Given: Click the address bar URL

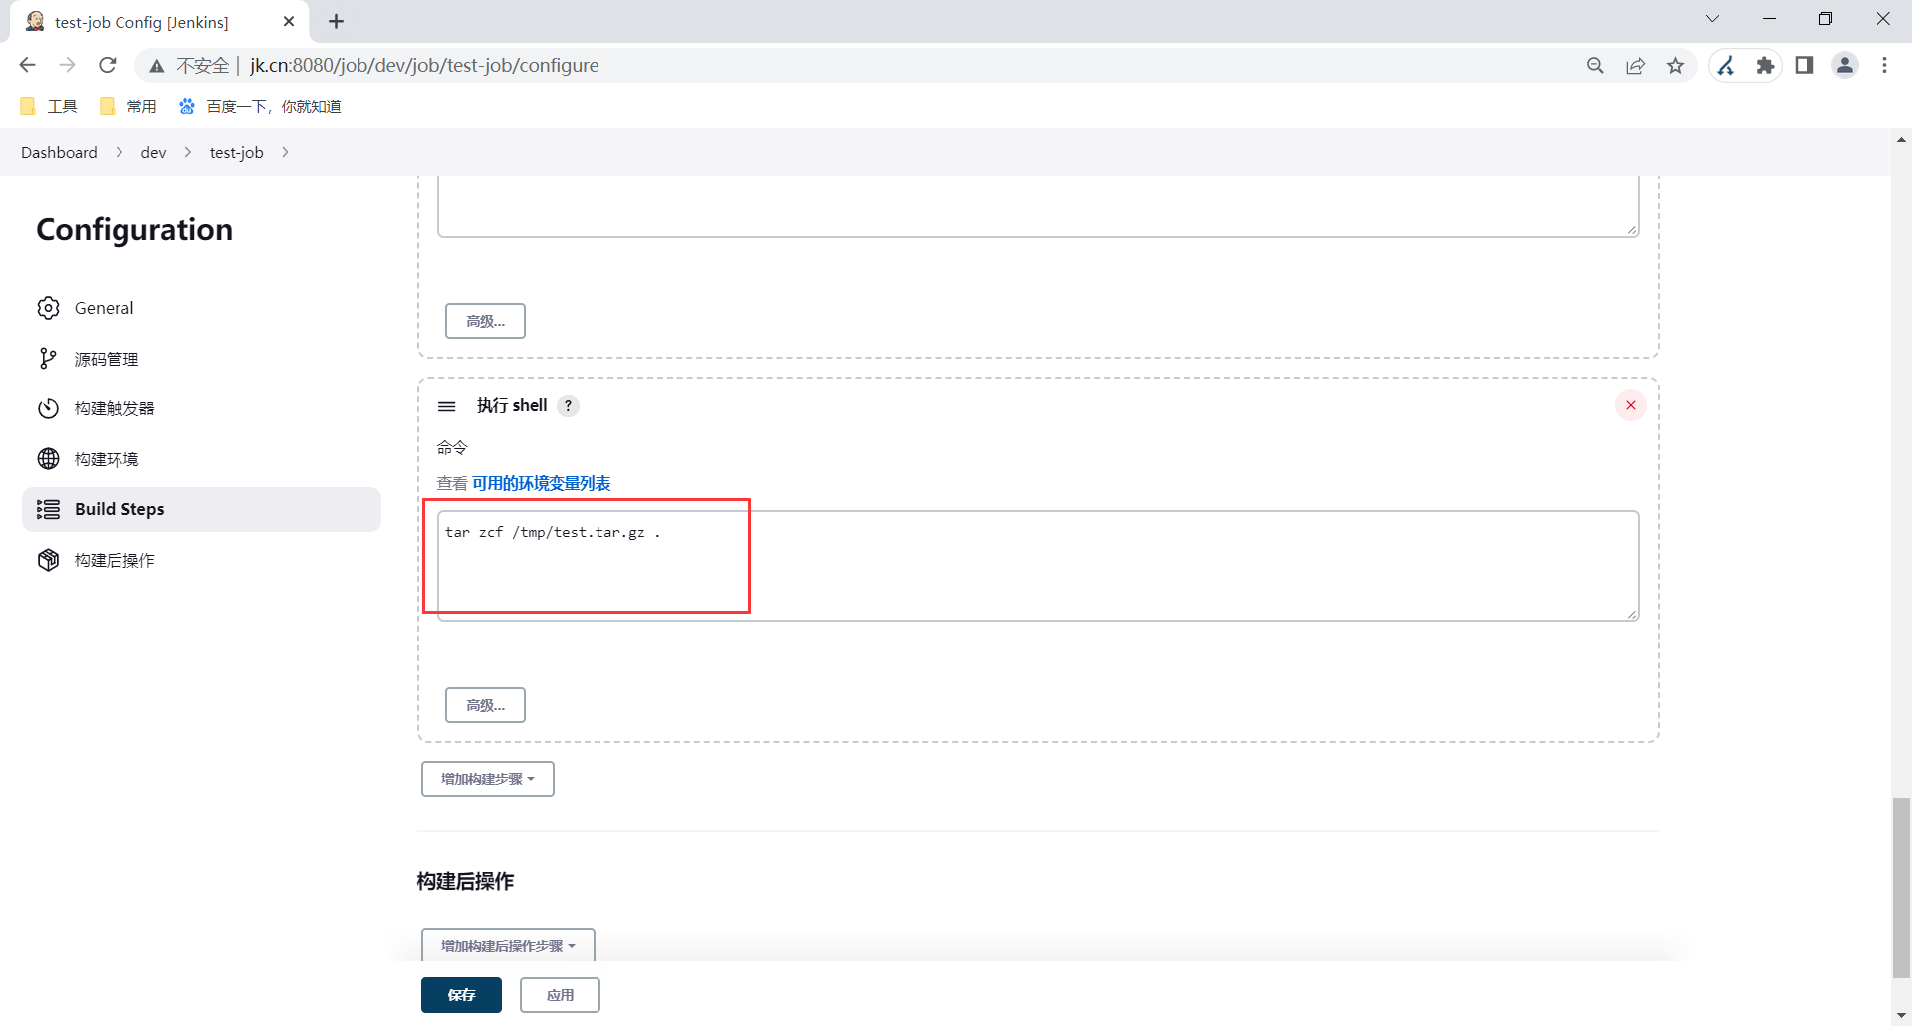Looking at the screenshot, I should pos(424,66).
